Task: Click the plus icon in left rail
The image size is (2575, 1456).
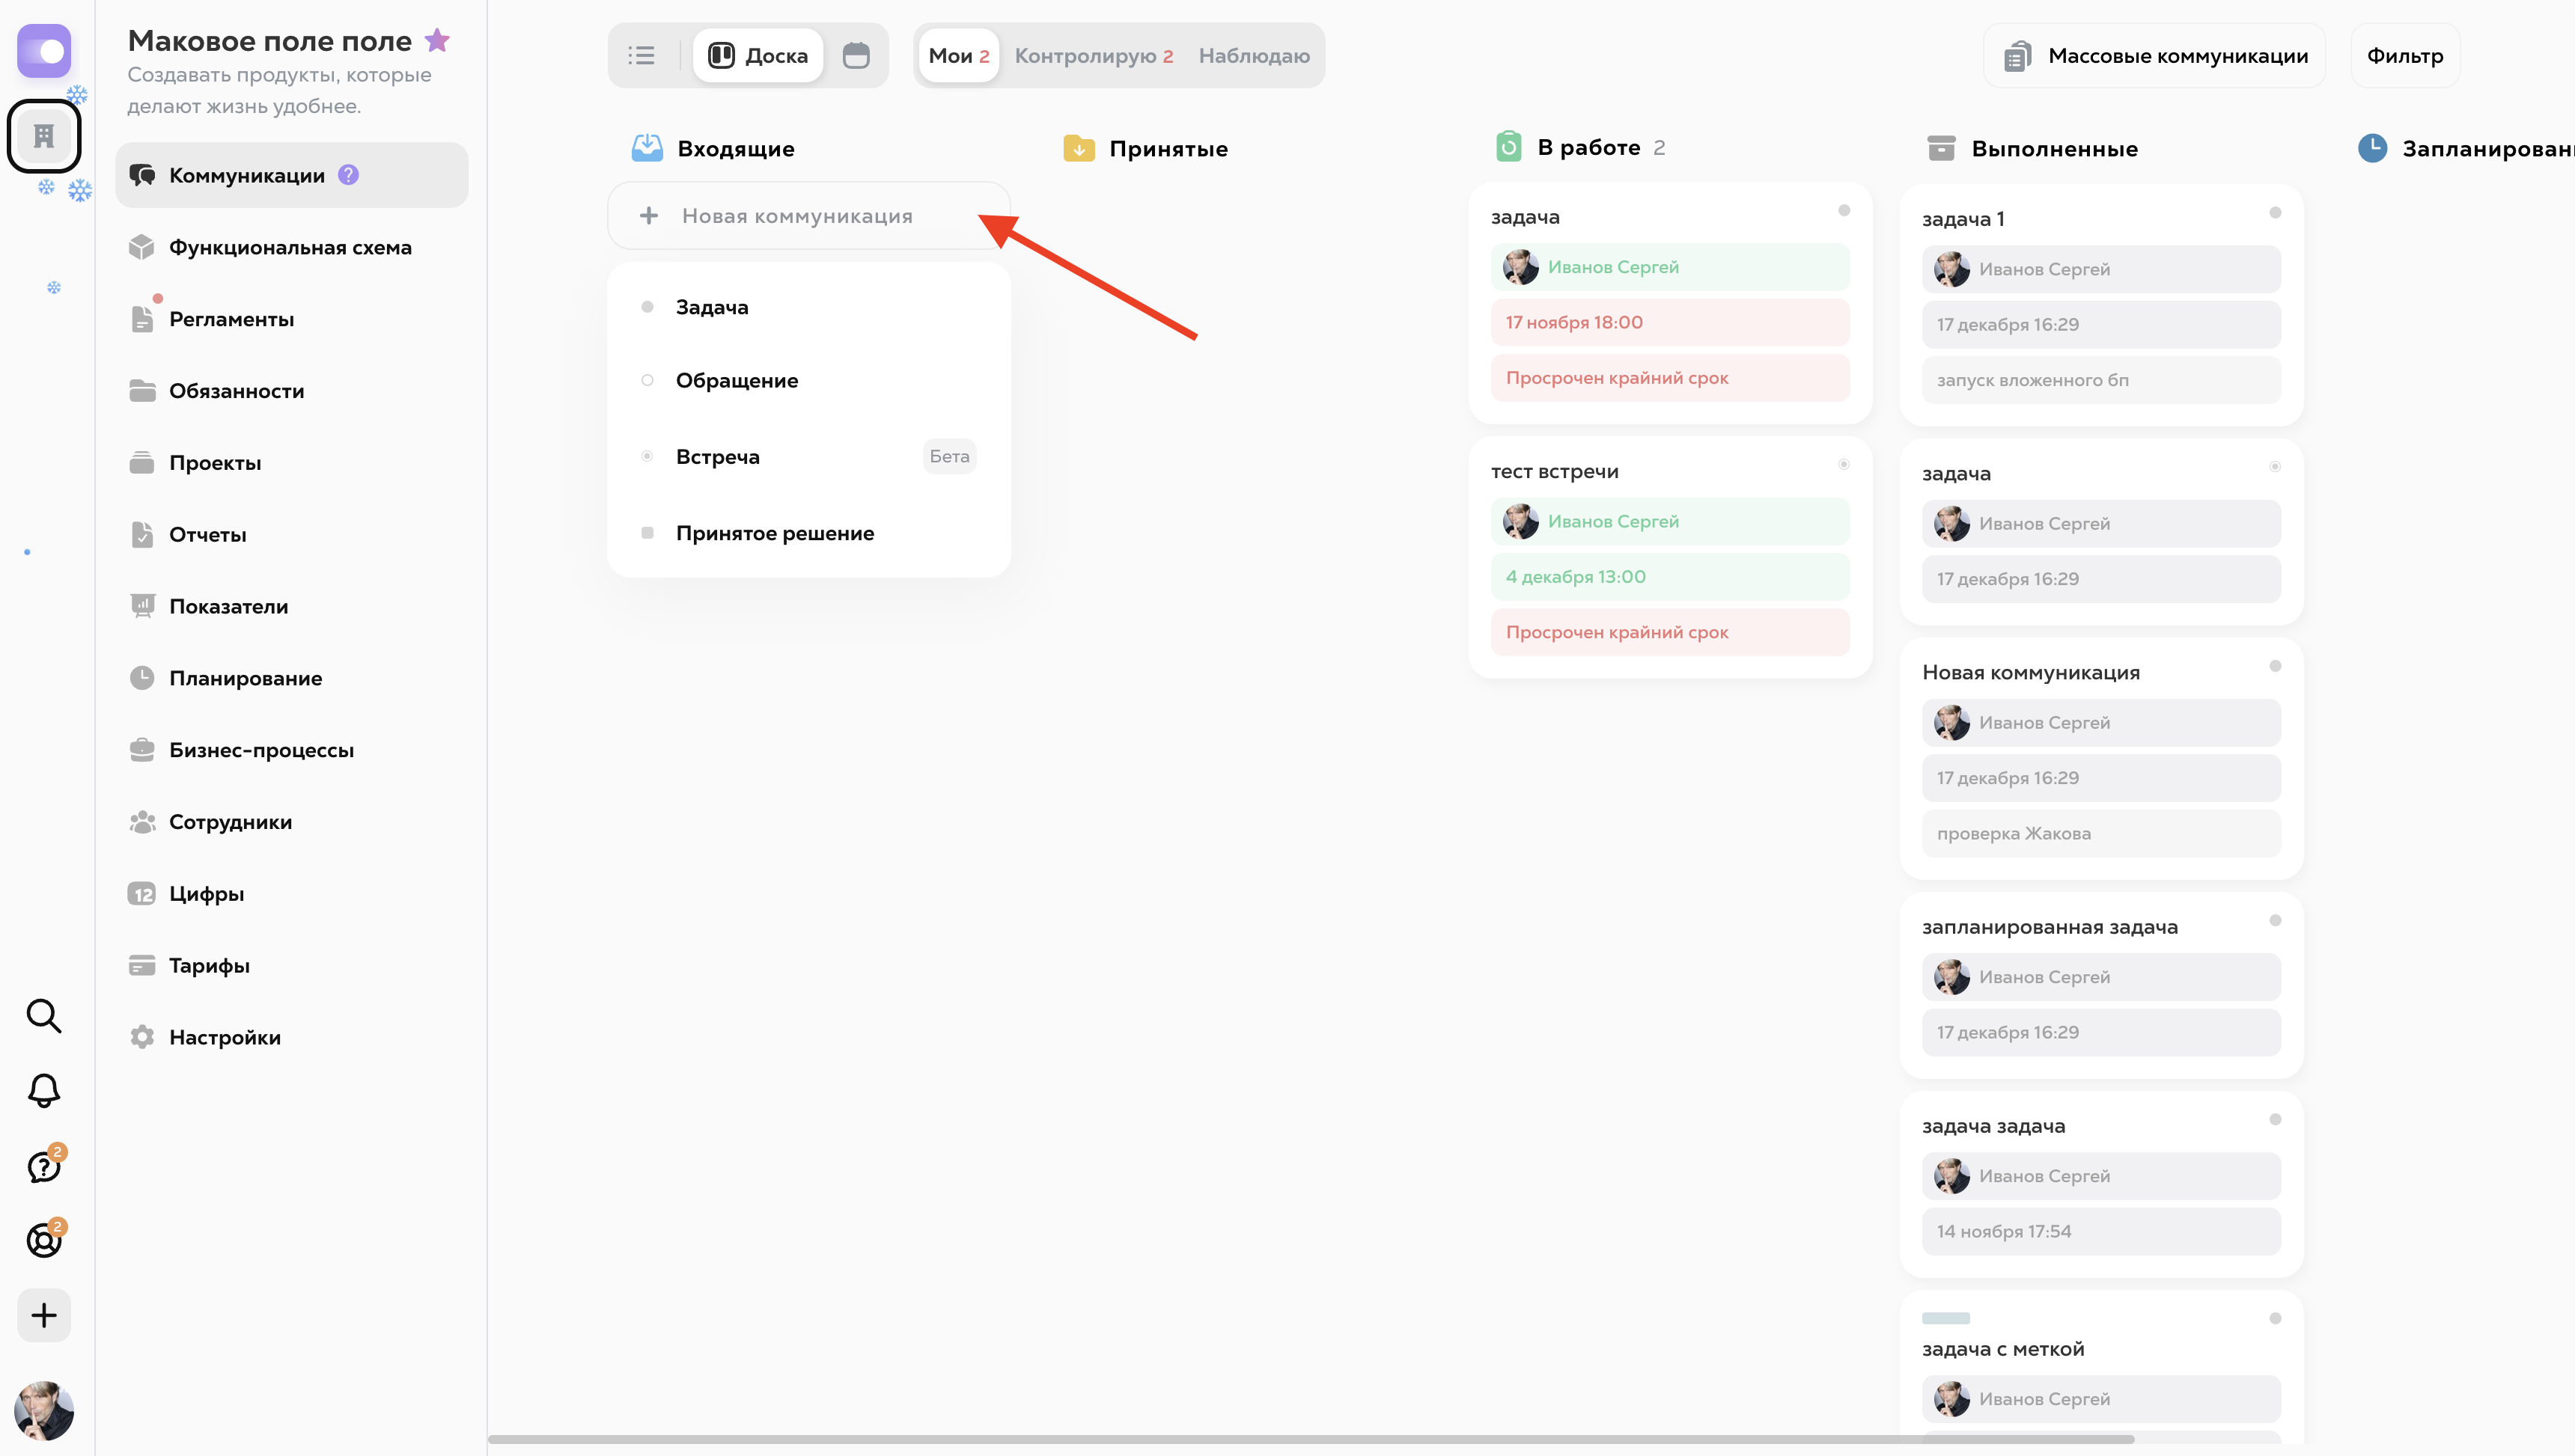Action: pos(43,1315)
